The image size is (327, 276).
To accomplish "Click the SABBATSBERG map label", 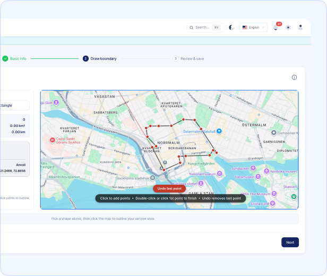I will tap(106, 113).
